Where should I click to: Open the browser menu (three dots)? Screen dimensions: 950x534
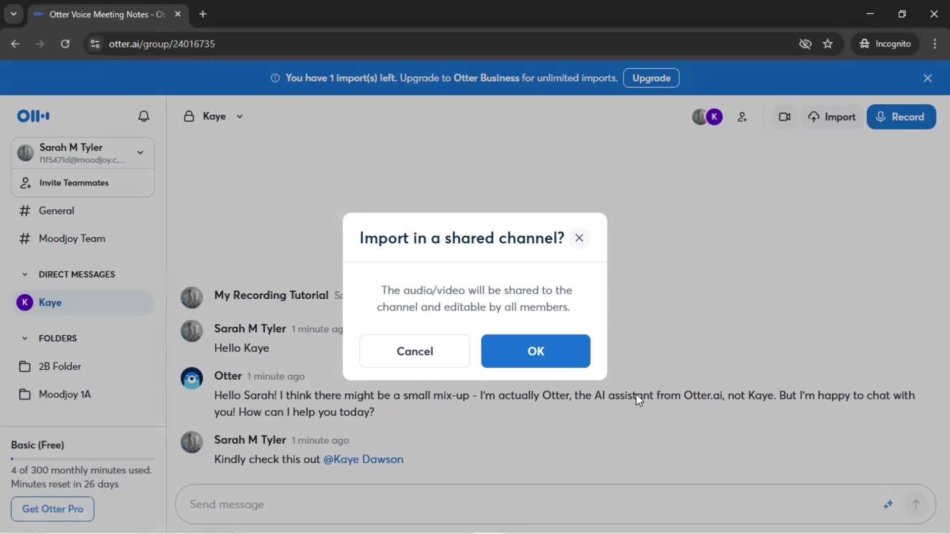coord(935,44)
